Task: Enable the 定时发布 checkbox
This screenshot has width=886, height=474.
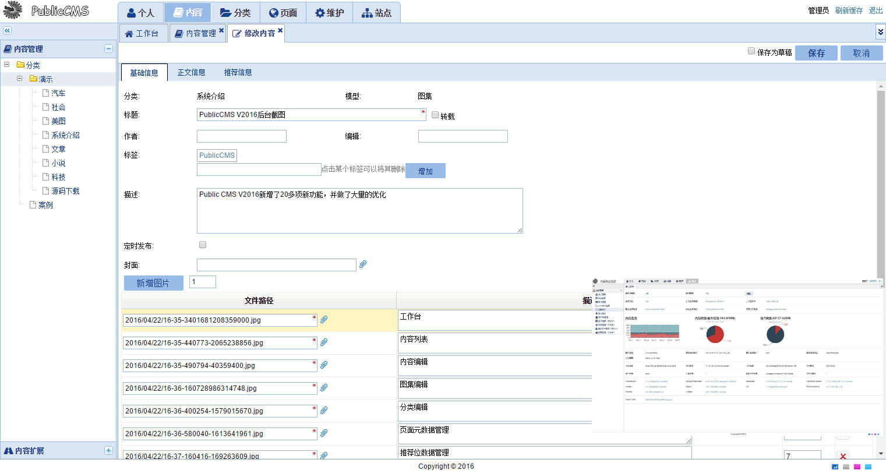Action: [x=203, y=245]
